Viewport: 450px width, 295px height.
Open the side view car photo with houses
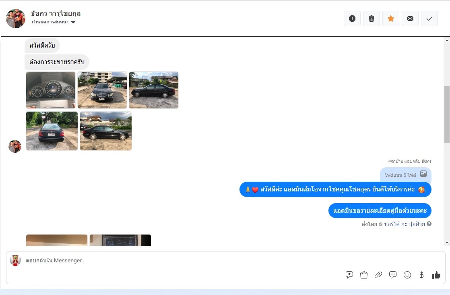pyautogui.click(x=154, y=90)
